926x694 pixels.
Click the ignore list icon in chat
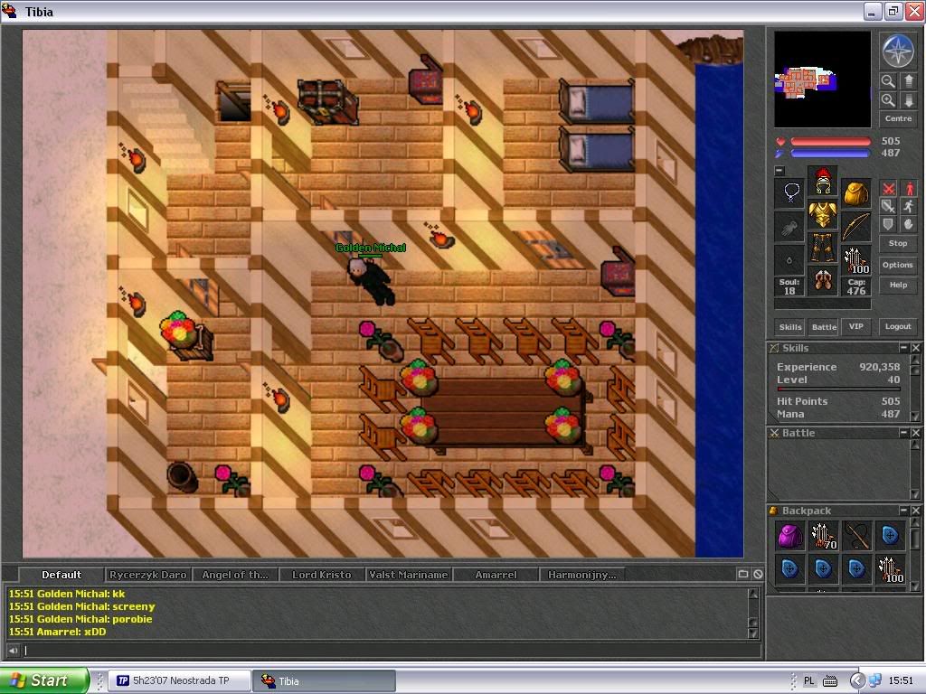click(758, 574)
